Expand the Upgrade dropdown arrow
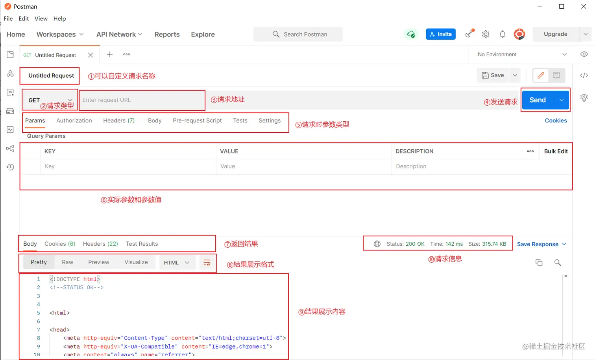Image resolution: width=595 pixels, height=360 pixels. pyautogui.click(x=586, y=34)
